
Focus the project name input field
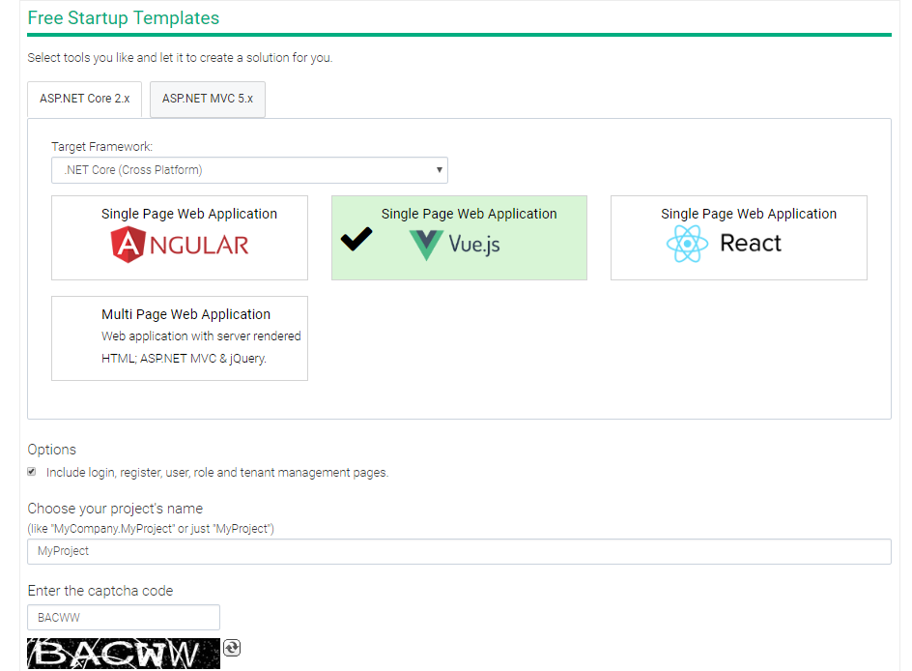tap(459, 551)
